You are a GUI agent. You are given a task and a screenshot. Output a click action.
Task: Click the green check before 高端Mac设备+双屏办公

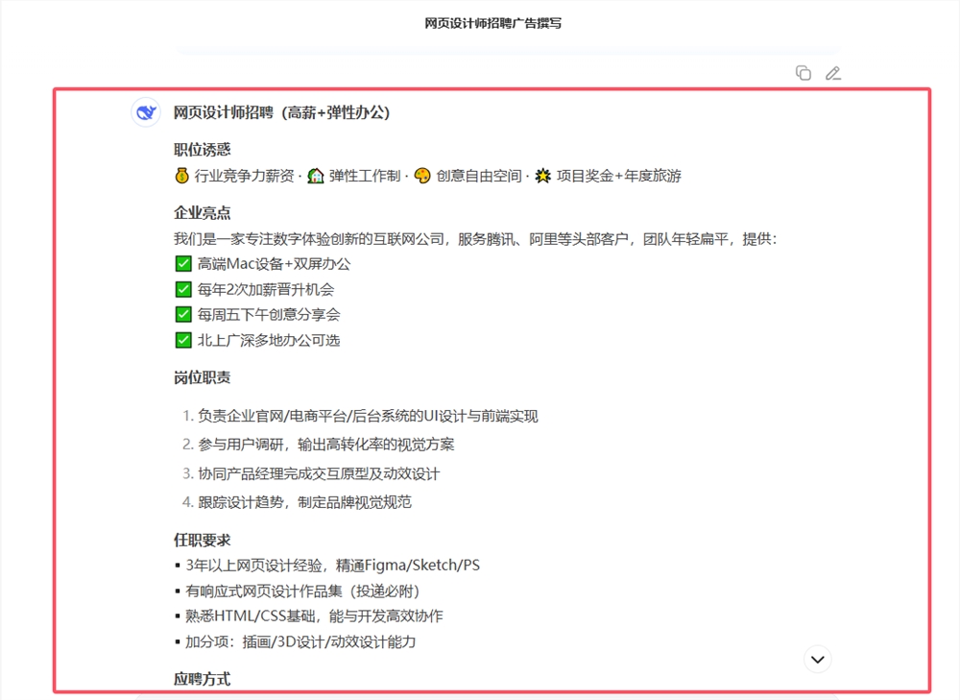183,264
